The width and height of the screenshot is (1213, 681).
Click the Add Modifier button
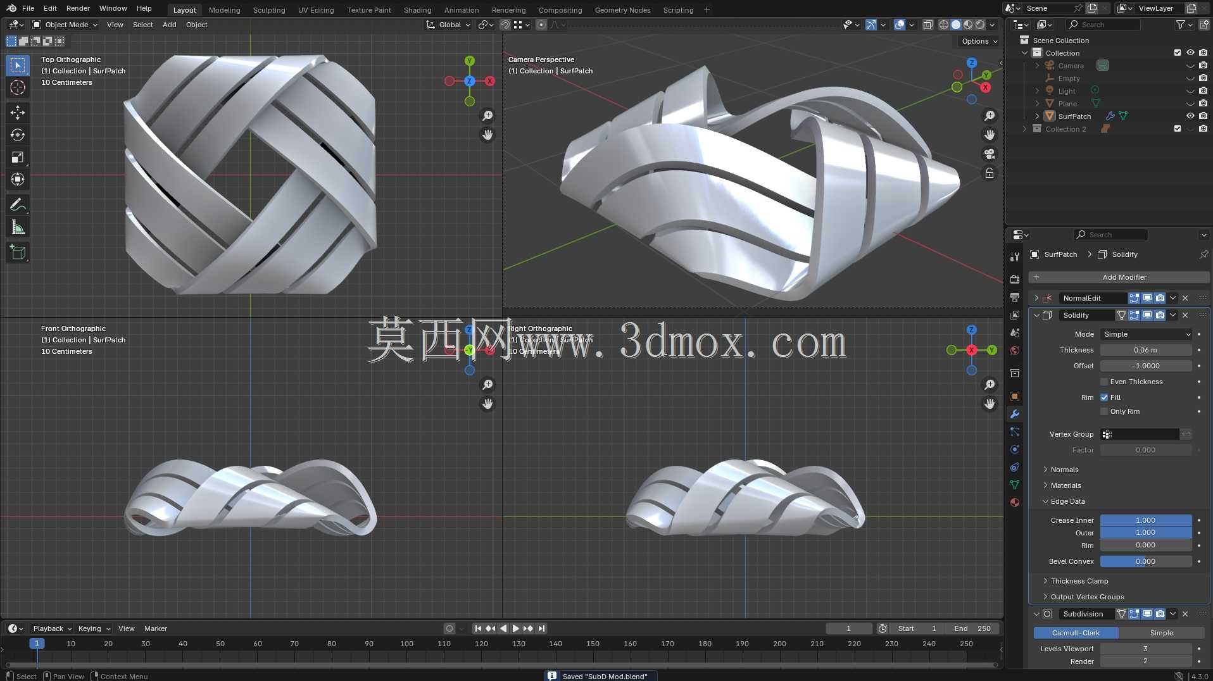(x=1119, y=277)
